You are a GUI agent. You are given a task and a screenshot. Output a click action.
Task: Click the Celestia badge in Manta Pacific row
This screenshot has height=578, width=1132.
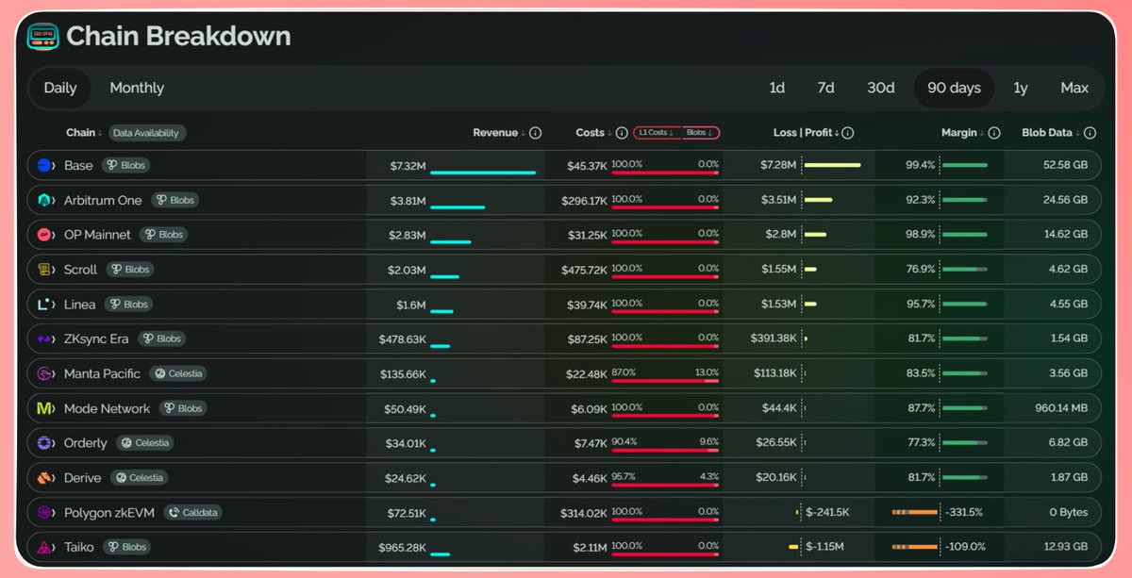pyautogui.click(x=177, y=373)
